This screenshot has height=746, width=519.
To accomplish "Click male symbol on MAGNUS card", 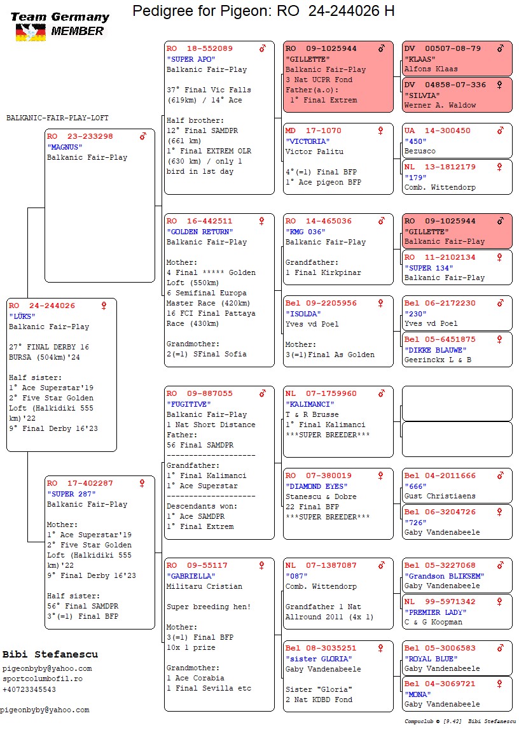I will (x=143, y=137).
